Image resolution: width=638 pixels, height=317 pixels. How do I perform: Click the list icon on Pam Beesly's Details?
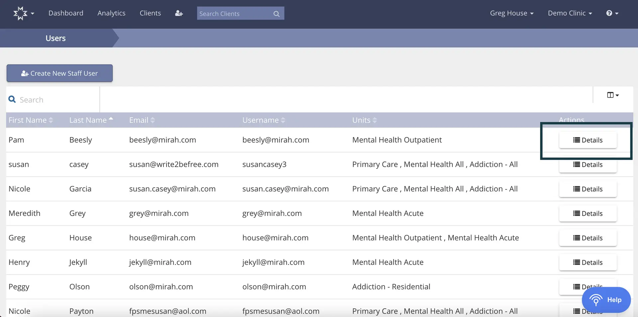coord(576,140)
